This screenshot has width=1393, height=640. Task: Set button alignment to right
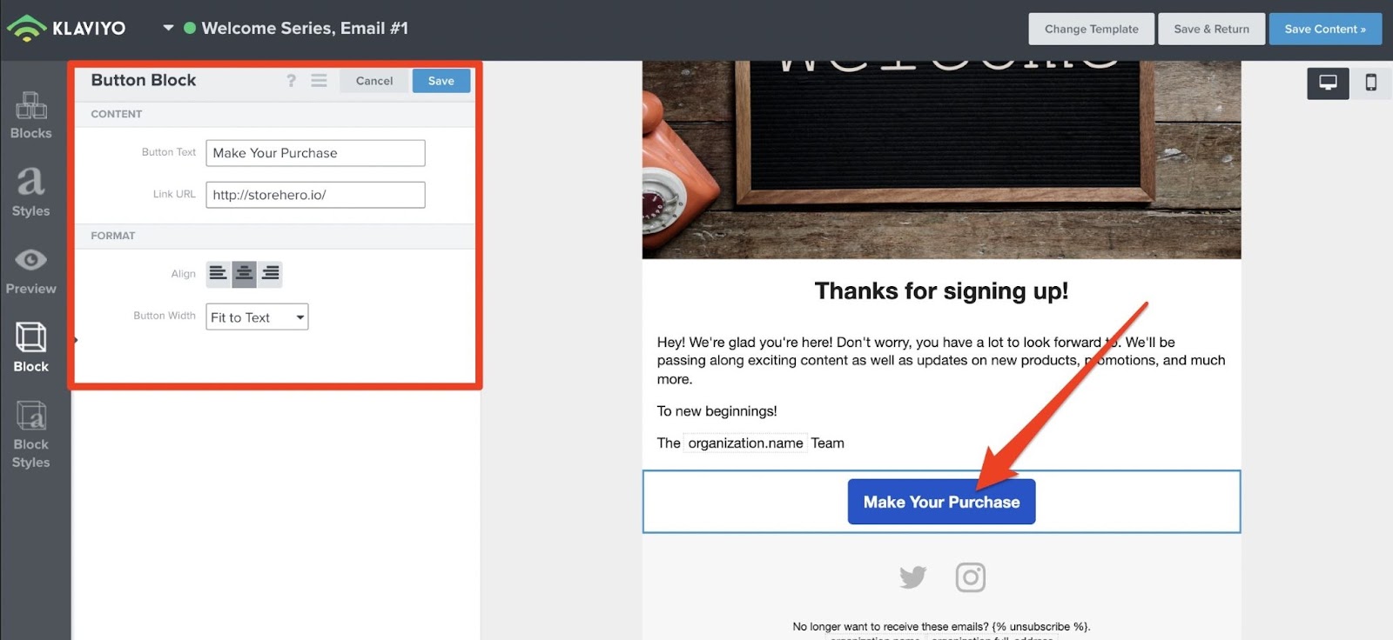click(x=270, y=274)
